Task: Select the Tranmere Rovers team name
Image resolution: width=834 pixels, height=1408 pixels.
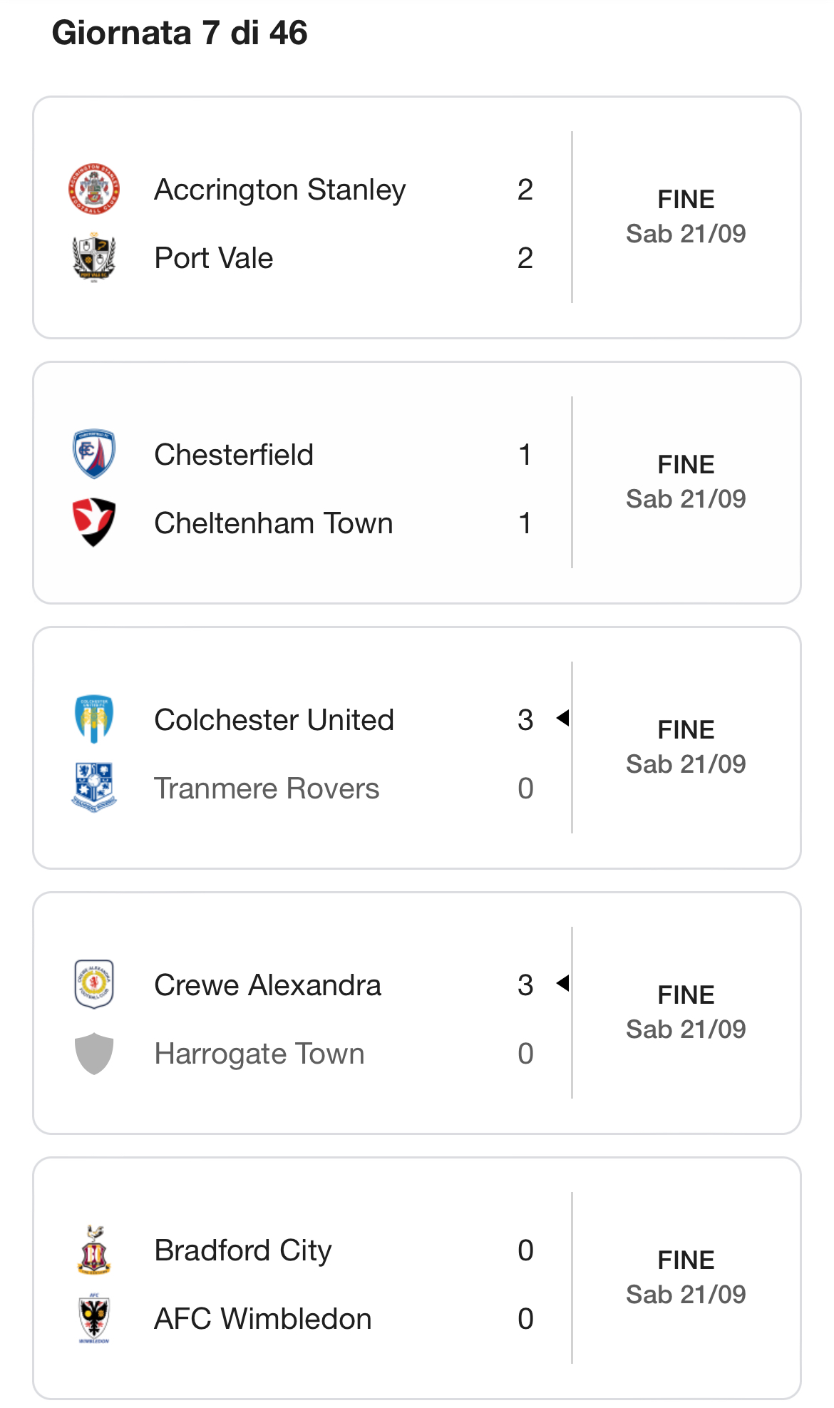Action: (267, 788)
